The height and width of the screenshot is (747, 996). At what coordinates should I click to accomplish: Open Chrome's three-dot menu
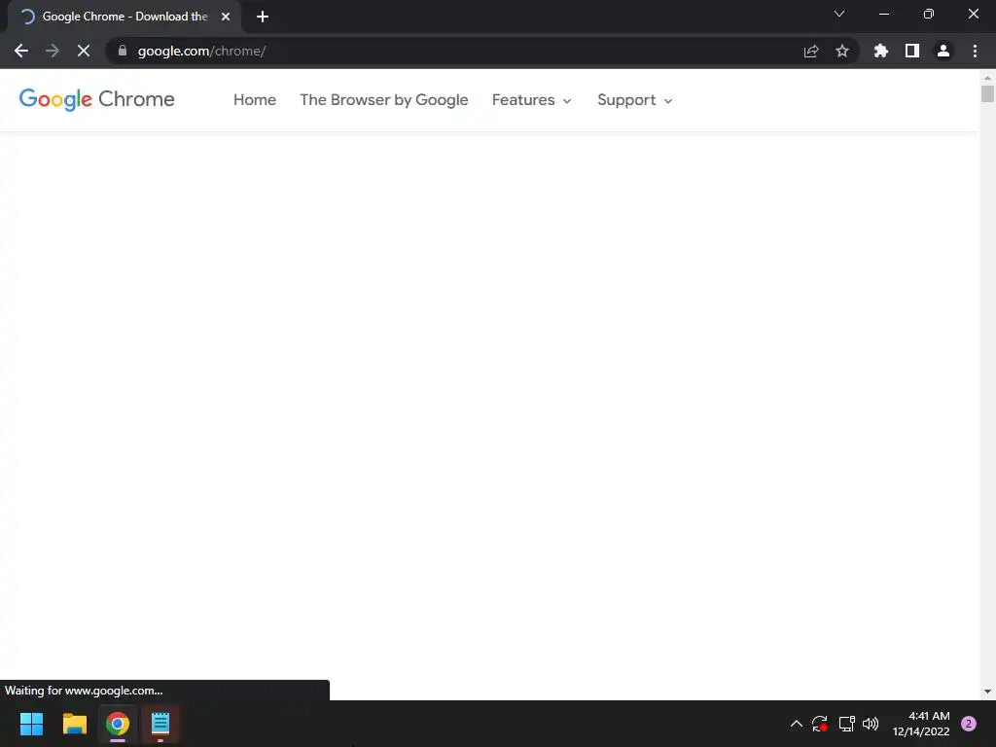pyautogui.click(x=975, y=51)
